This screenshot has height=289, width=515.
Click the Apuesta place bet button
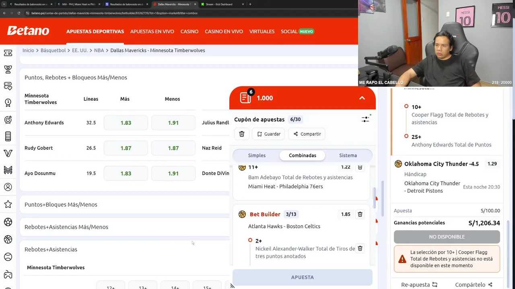[303, 277]
